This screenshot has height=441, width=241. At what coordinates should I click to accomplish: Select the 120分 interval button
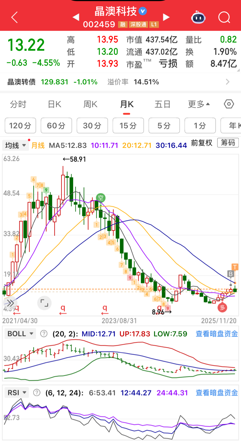pos(20,126)
